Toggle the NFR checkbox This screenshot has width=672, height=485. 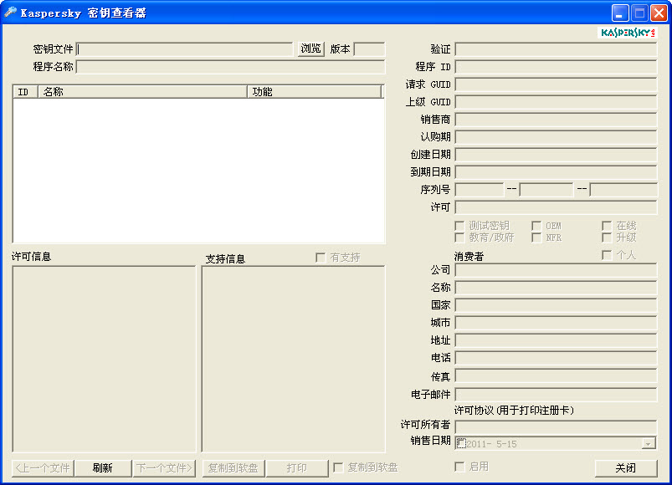[536, 237]
